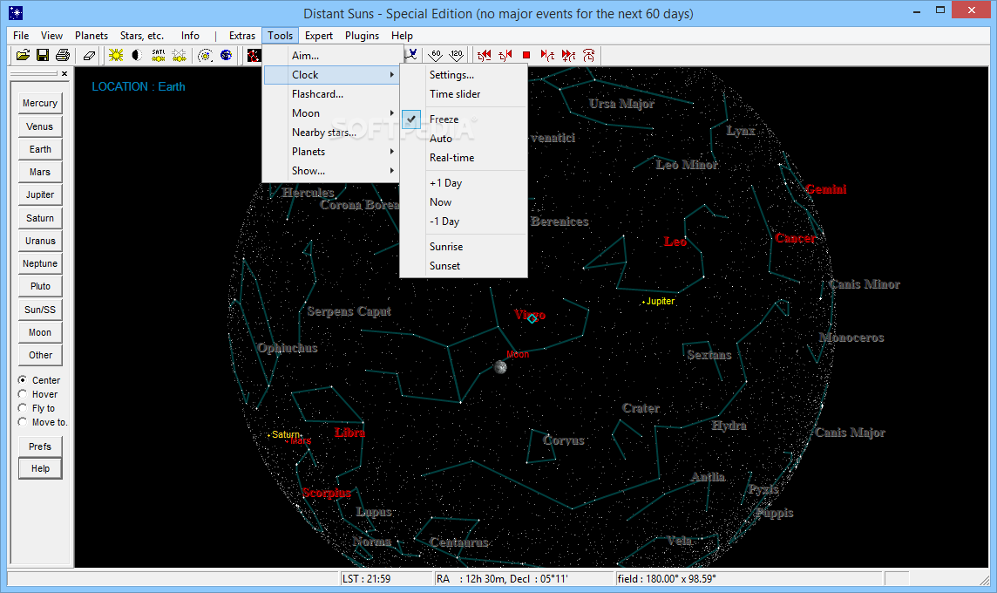Open the Expert menu
This screenshot has width=997, height=593.
tap(319, 36)
